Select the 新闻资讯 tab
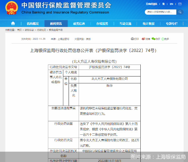The image size is (188, 162). 56,24
